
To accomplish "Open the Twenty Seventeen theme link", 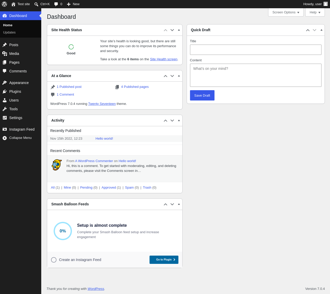I will coord(102,104).
